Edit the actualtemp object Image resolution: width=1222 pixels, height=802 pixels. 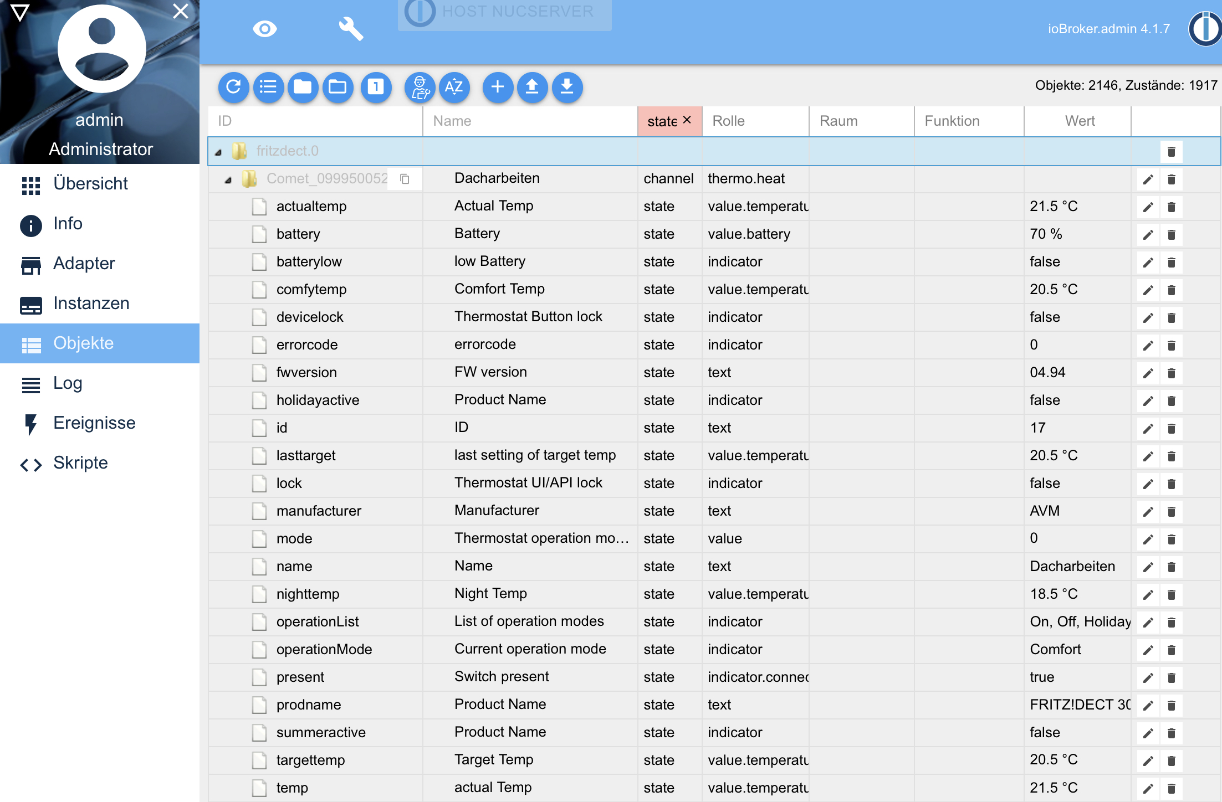(1148, 207)
